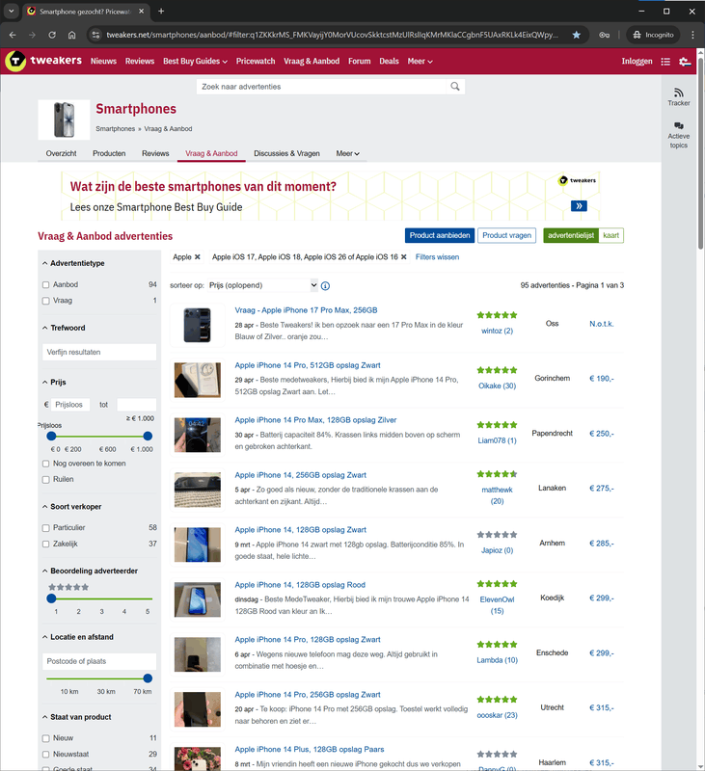
Task: Check the Aanbod checkbox
Action: tap(45, 284)
